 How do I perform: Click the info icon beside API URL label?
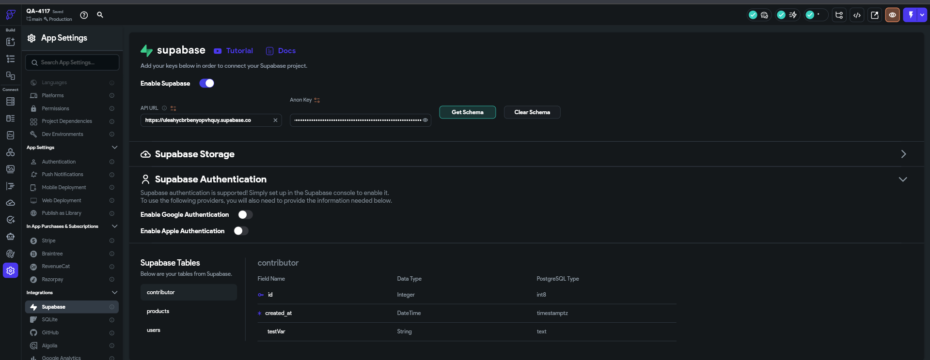point(164,108)
